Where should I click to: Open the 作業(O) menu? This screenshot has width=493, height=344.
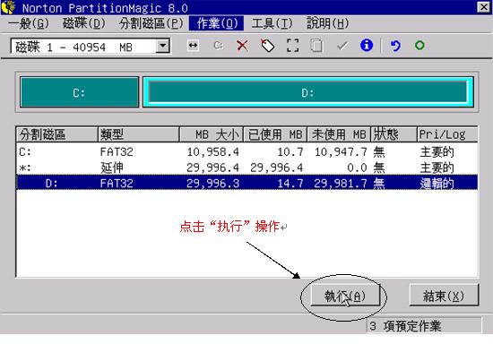pyautogui.click(x=216, y=23)
